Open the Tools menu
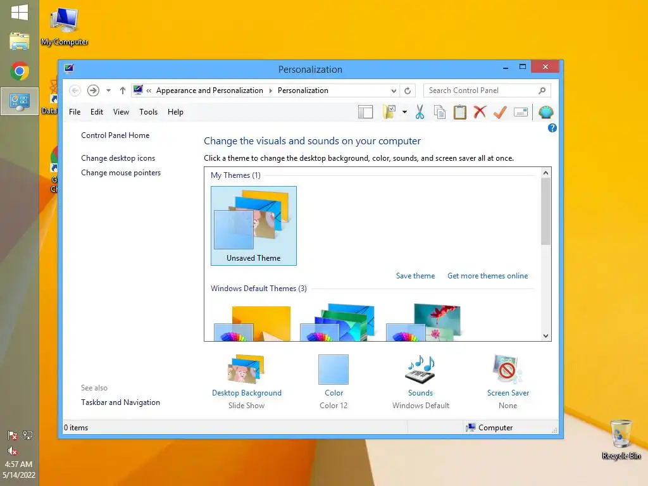 click(x=148, y=112)
